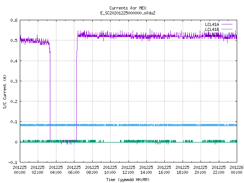Image resolution: width=244 pixels, height=183 pixels.
Task: Click the y-axis tick value -0.1
Action: [13, 162]
